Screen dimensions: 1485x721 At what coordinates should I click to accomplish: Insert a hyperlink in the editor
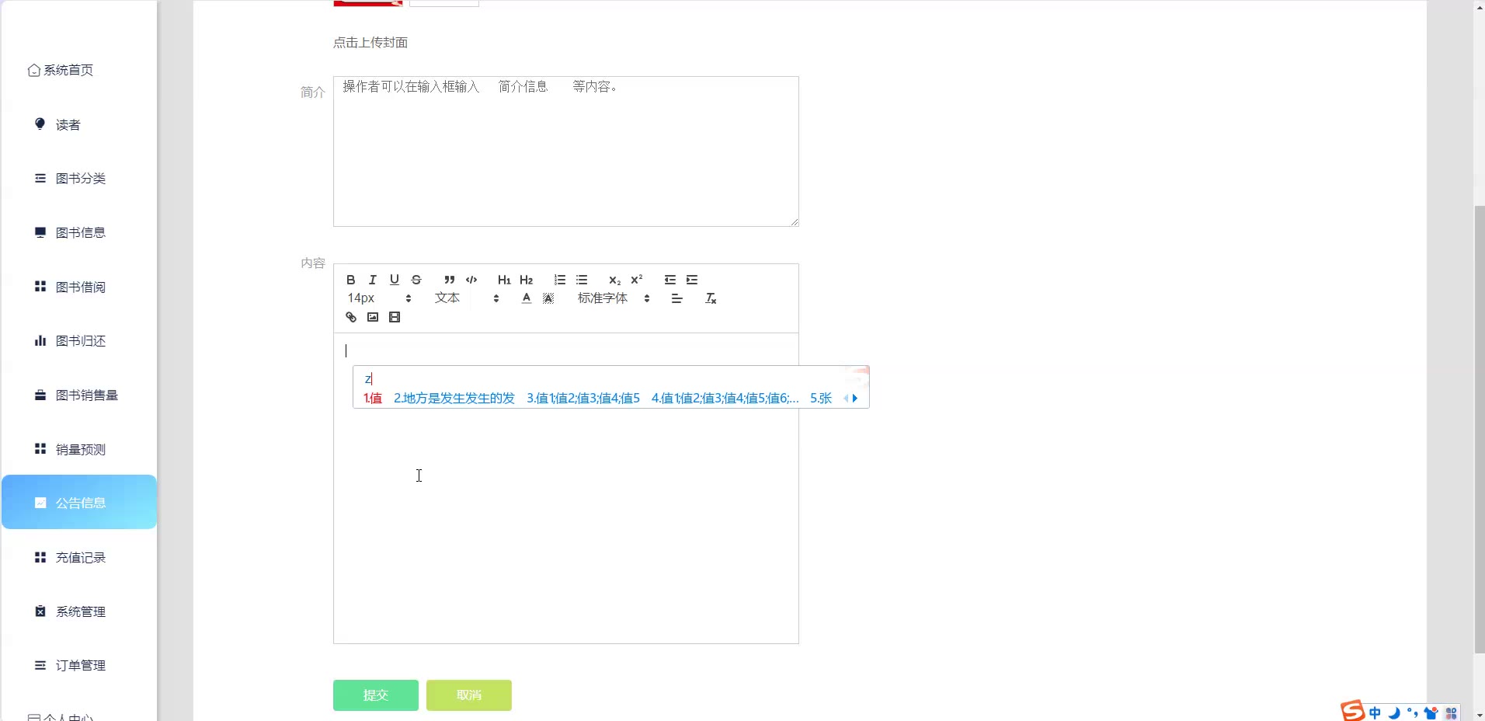coord(351,317)
